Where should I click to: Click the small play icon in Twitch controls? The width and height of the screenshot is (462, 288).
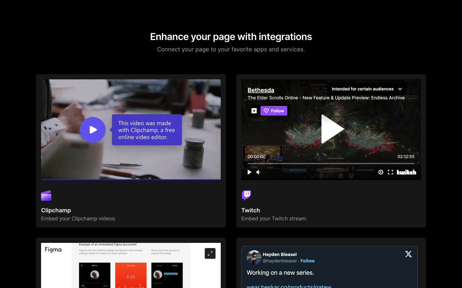click(x=249, y=172)
